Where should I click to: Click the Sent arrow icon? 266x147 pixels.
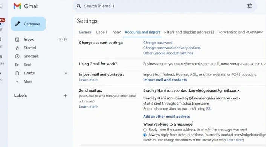[17, 64]
